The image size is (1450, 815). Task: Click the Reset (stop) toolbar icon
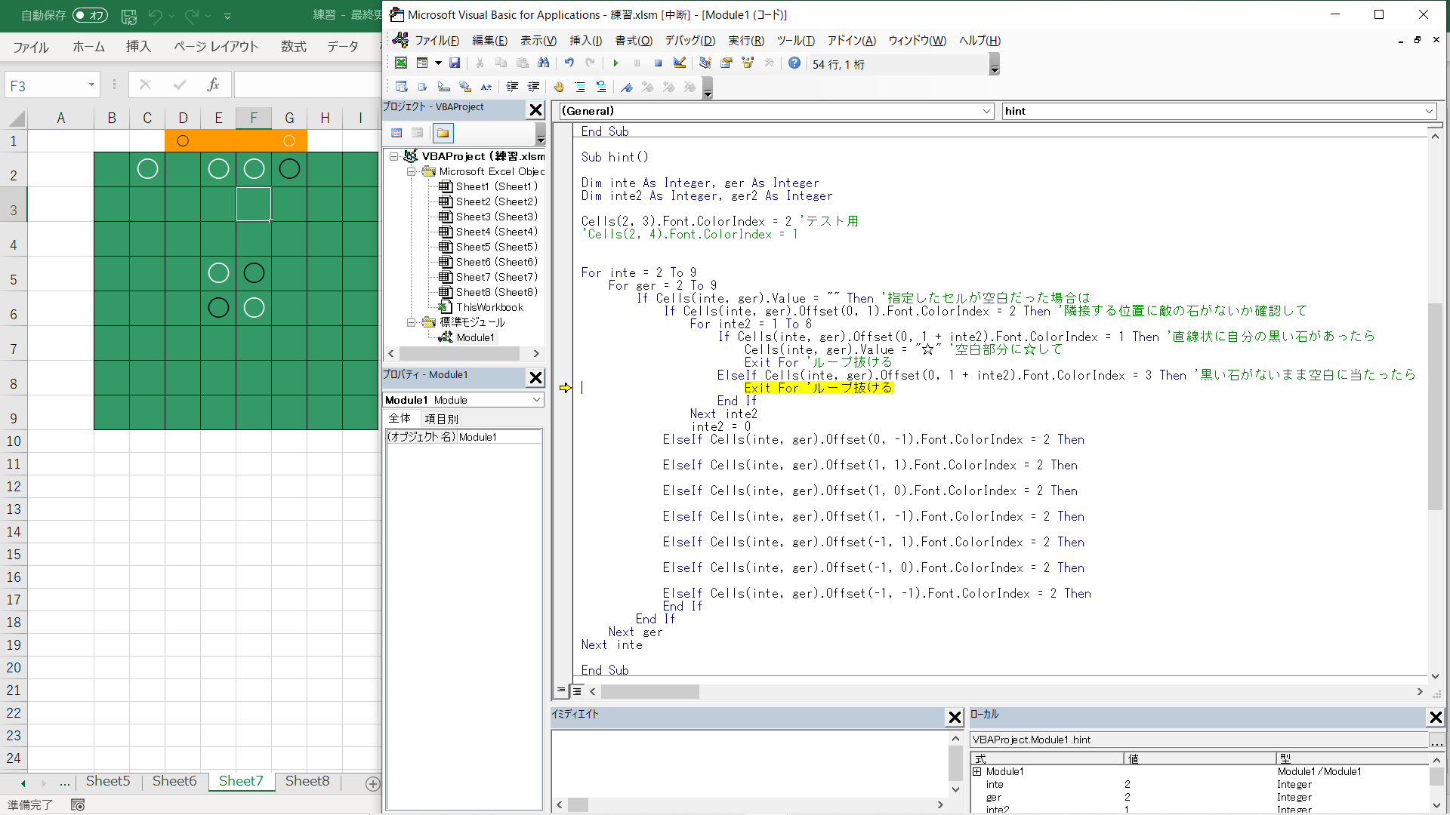(x=658, y=63)
